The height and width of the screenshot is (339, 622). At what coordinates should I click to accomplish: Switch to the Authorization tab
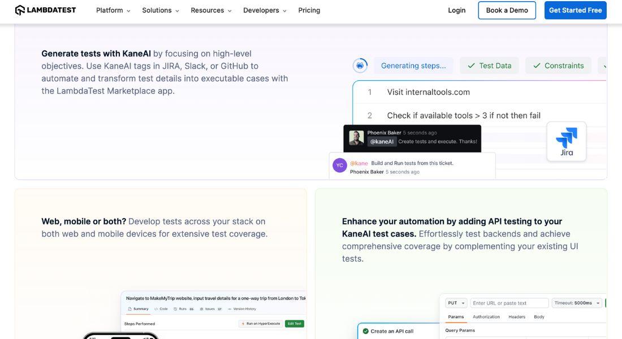point(486,317)
